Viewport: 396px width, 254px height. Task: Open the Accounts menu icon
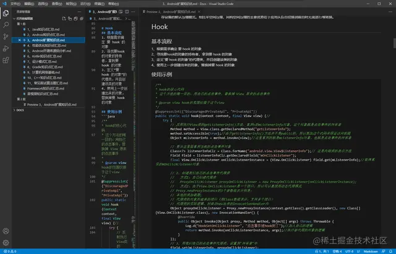(x=6, y=231)
